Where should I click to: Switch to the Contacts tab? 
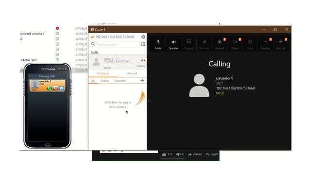pyautogui.click(x=103, y=73)
